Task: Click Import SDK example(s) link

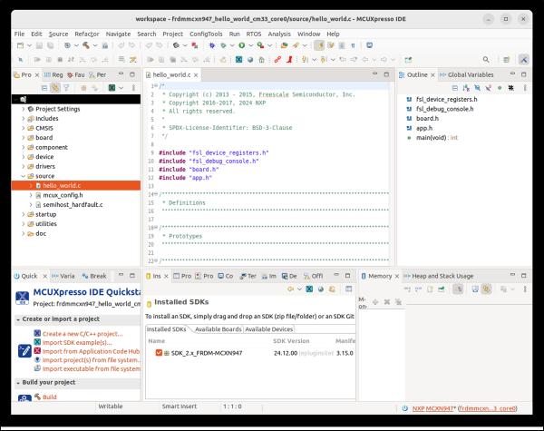Action: pos(78,342)
